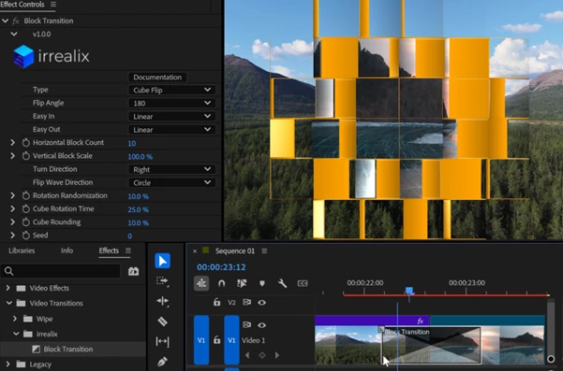Toggle animation stopwatch for Rotation Randomization
This screenshot has width=563, height=371.
(x=26, y=195)
